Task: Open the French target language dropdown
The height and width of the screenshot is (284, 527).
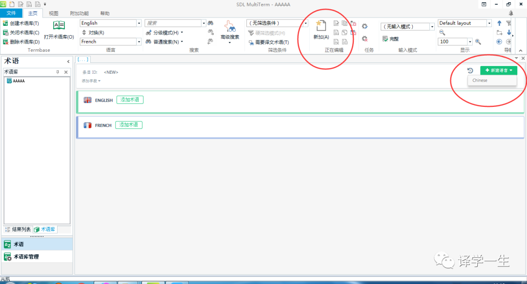Action: (139, 41)
